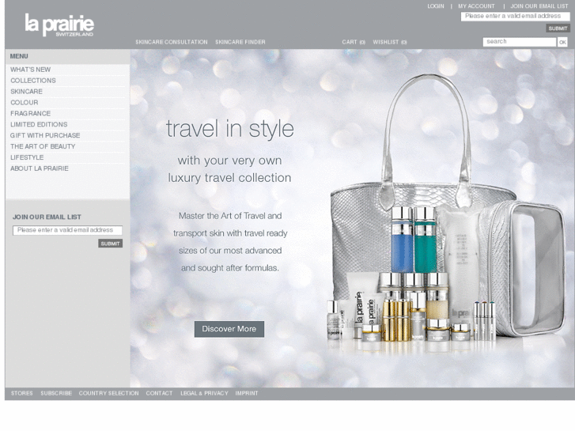Click the la prairie Switzerland logo

coord(59,25)
